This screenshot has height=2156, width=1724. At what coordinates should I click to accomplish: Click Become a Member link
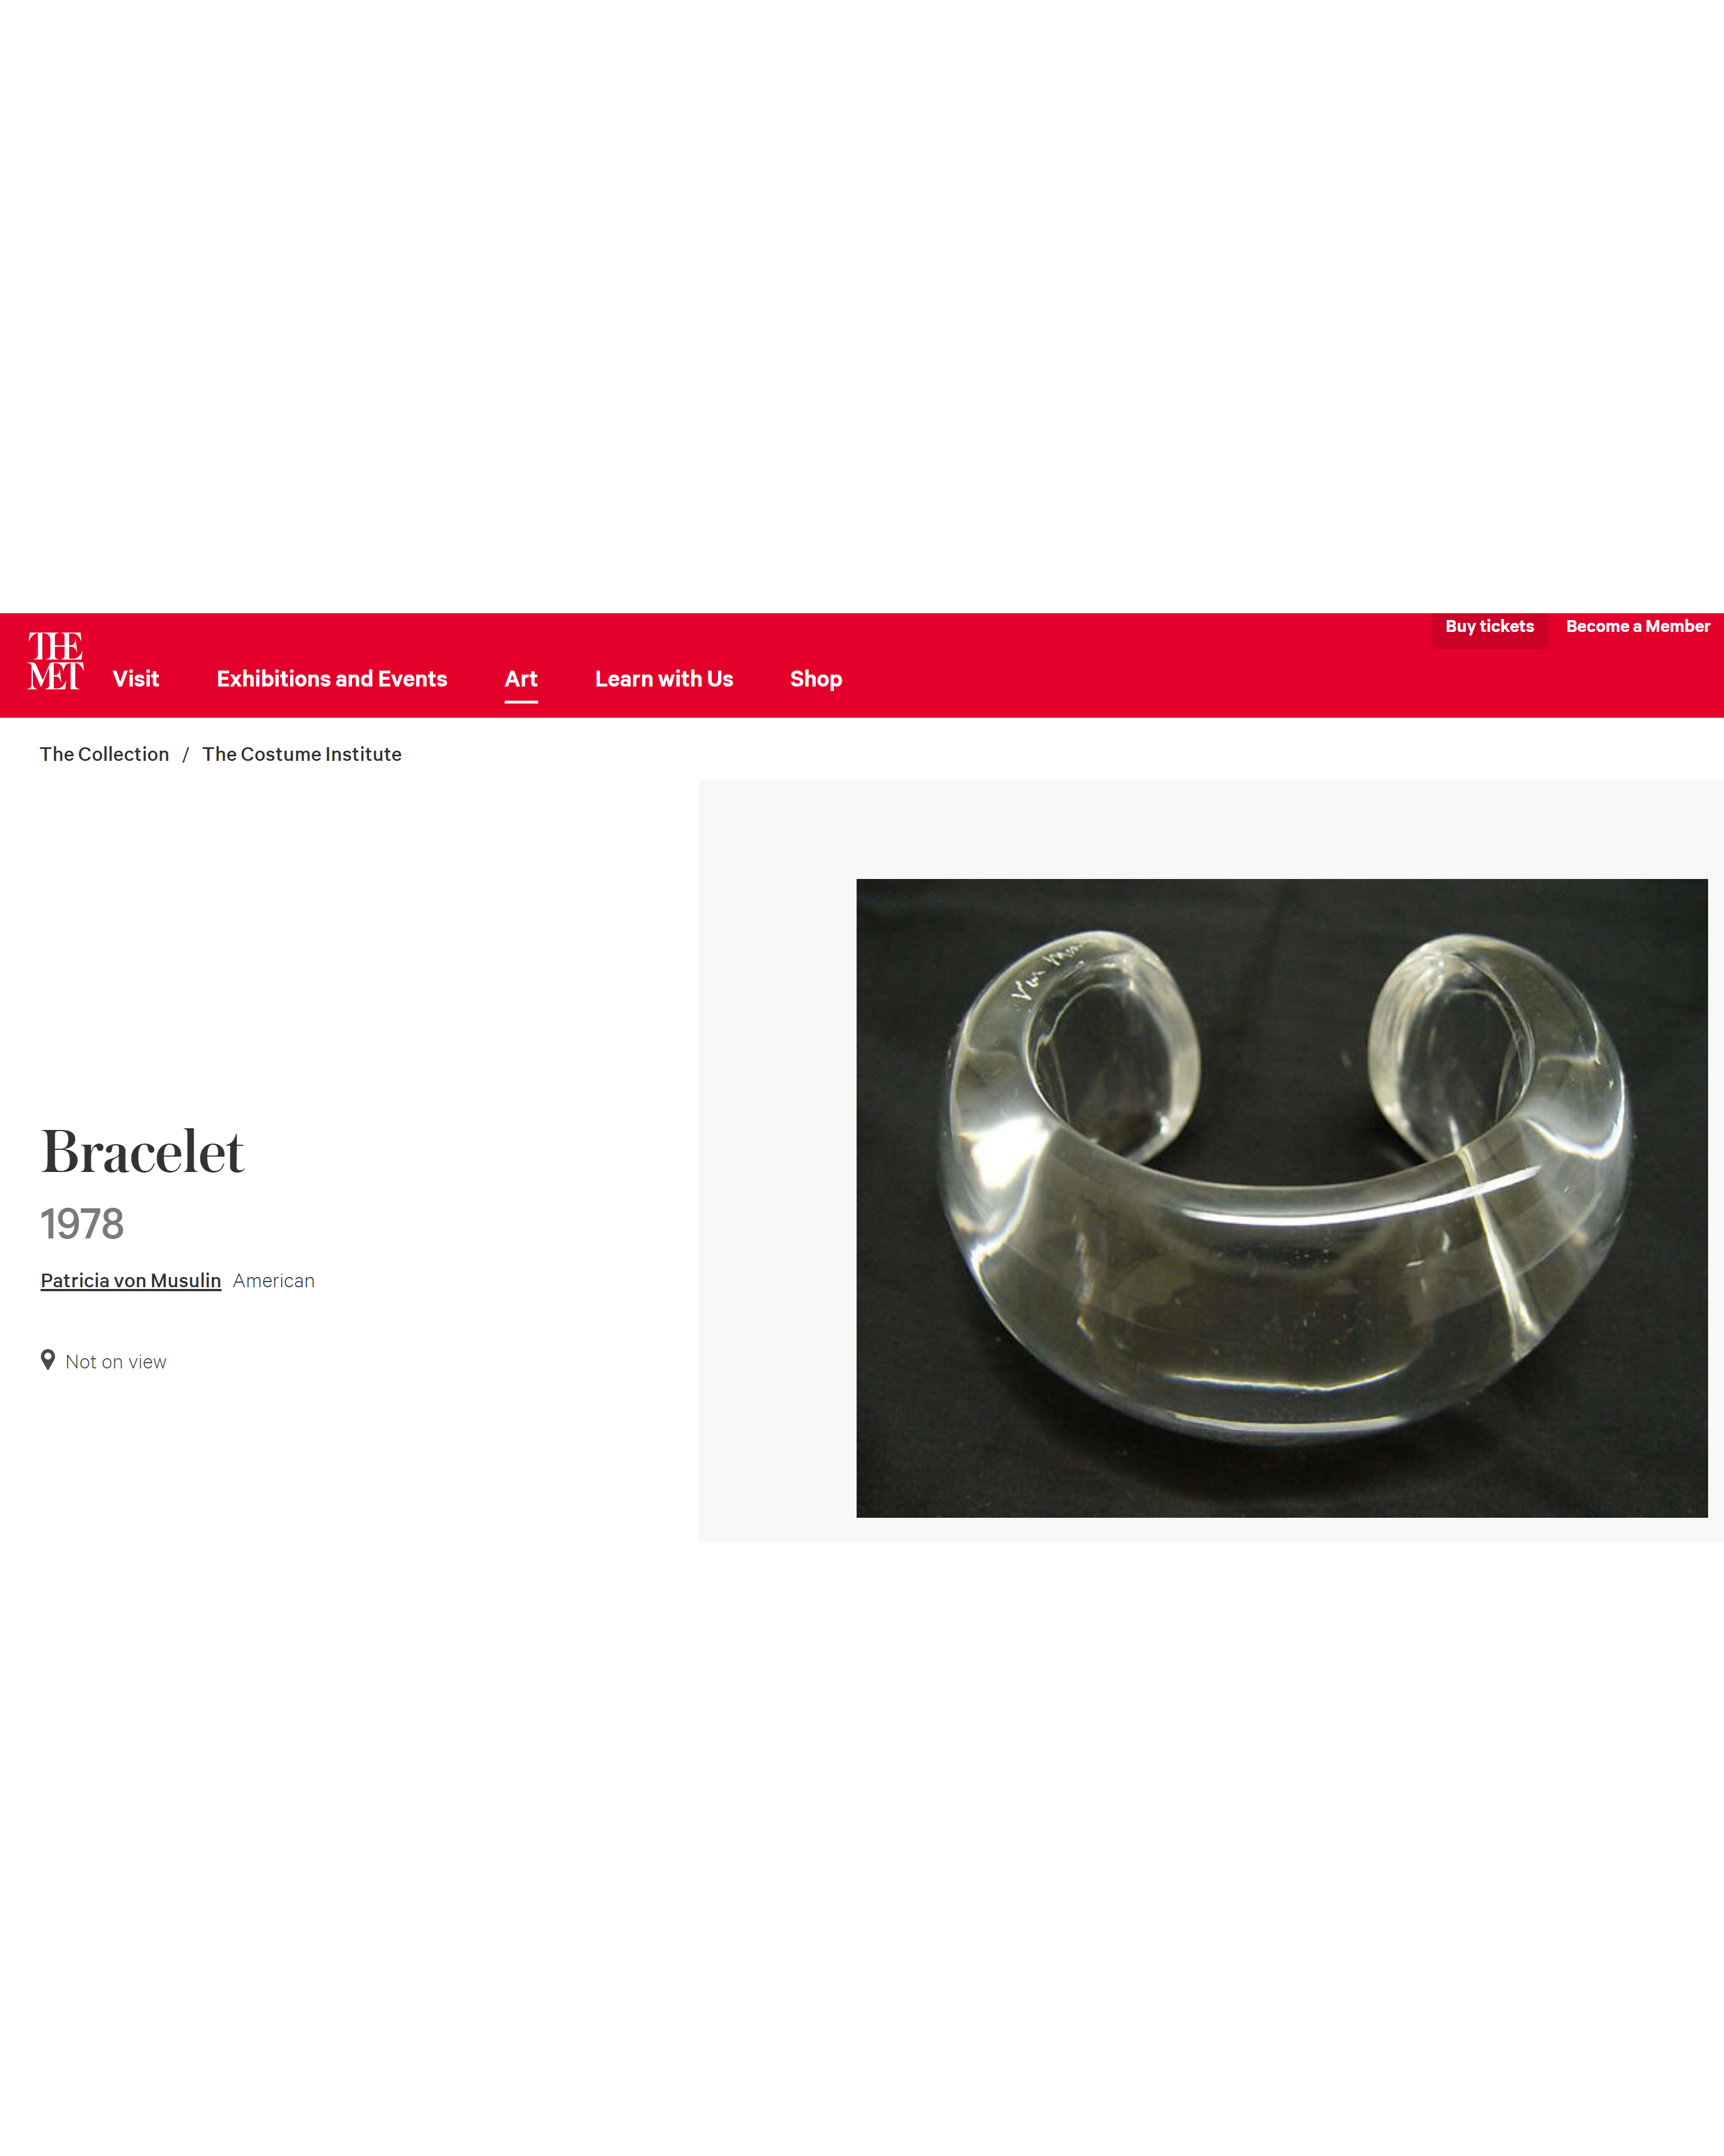pos(1637,626)
